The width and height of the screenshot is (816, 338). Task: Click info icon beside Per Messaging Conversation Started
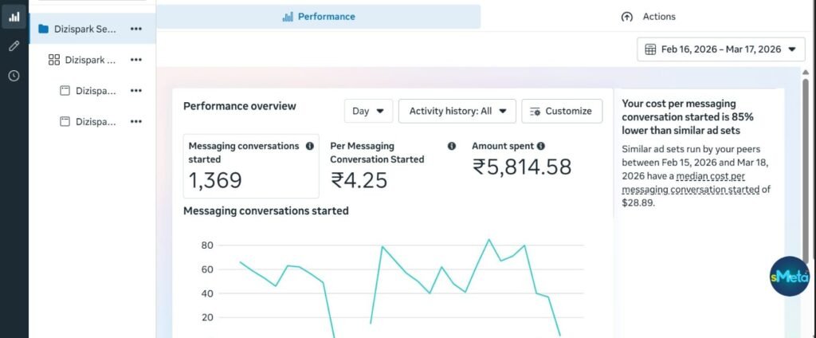tap(451, 147)
